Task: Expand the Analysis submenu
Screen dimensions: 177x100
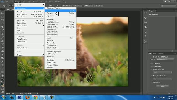Action: [x=30, y=55]
